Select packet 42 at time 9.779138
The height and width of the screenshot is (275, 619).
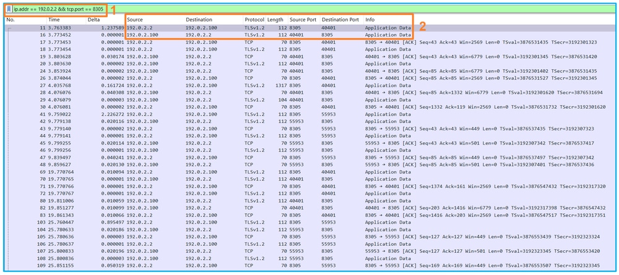pos(310,121)
